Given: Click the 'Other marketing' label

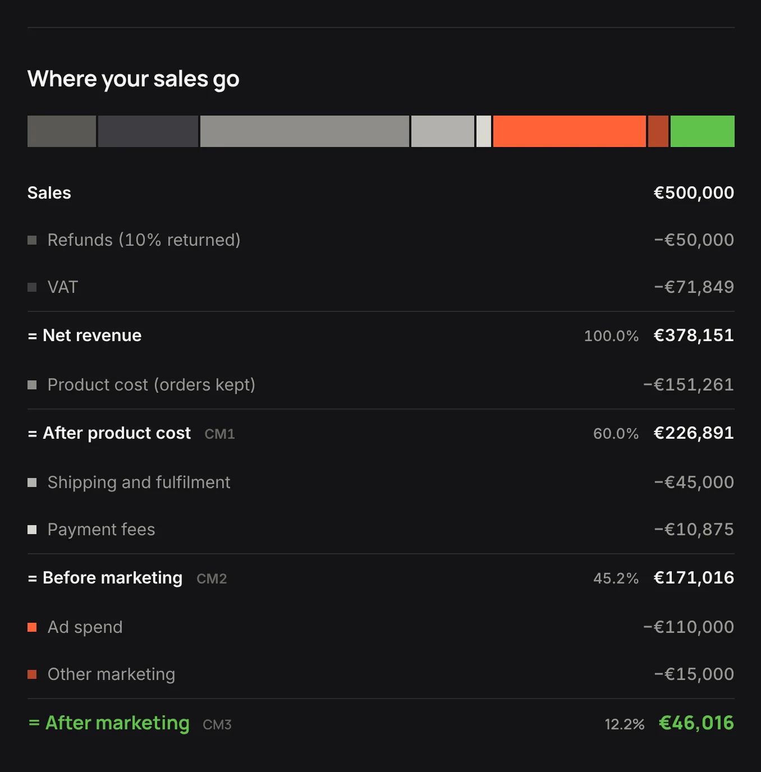Looking at the screenshot, I should tap(112, 674).
